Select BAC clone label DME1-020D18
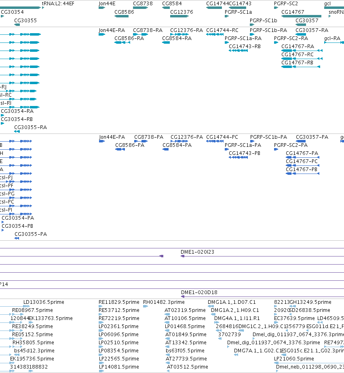 199,292
